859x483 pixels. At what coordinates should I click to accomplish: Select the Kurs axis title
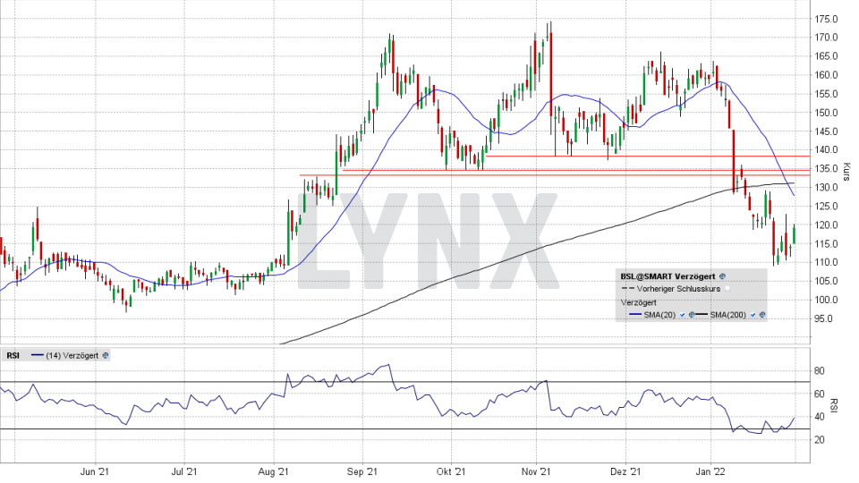[847, 172]
